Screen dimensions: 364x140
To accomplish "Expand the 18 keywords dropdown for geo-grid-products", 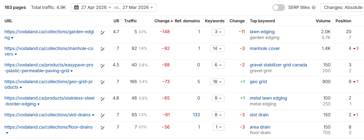I will coord(217,82).
